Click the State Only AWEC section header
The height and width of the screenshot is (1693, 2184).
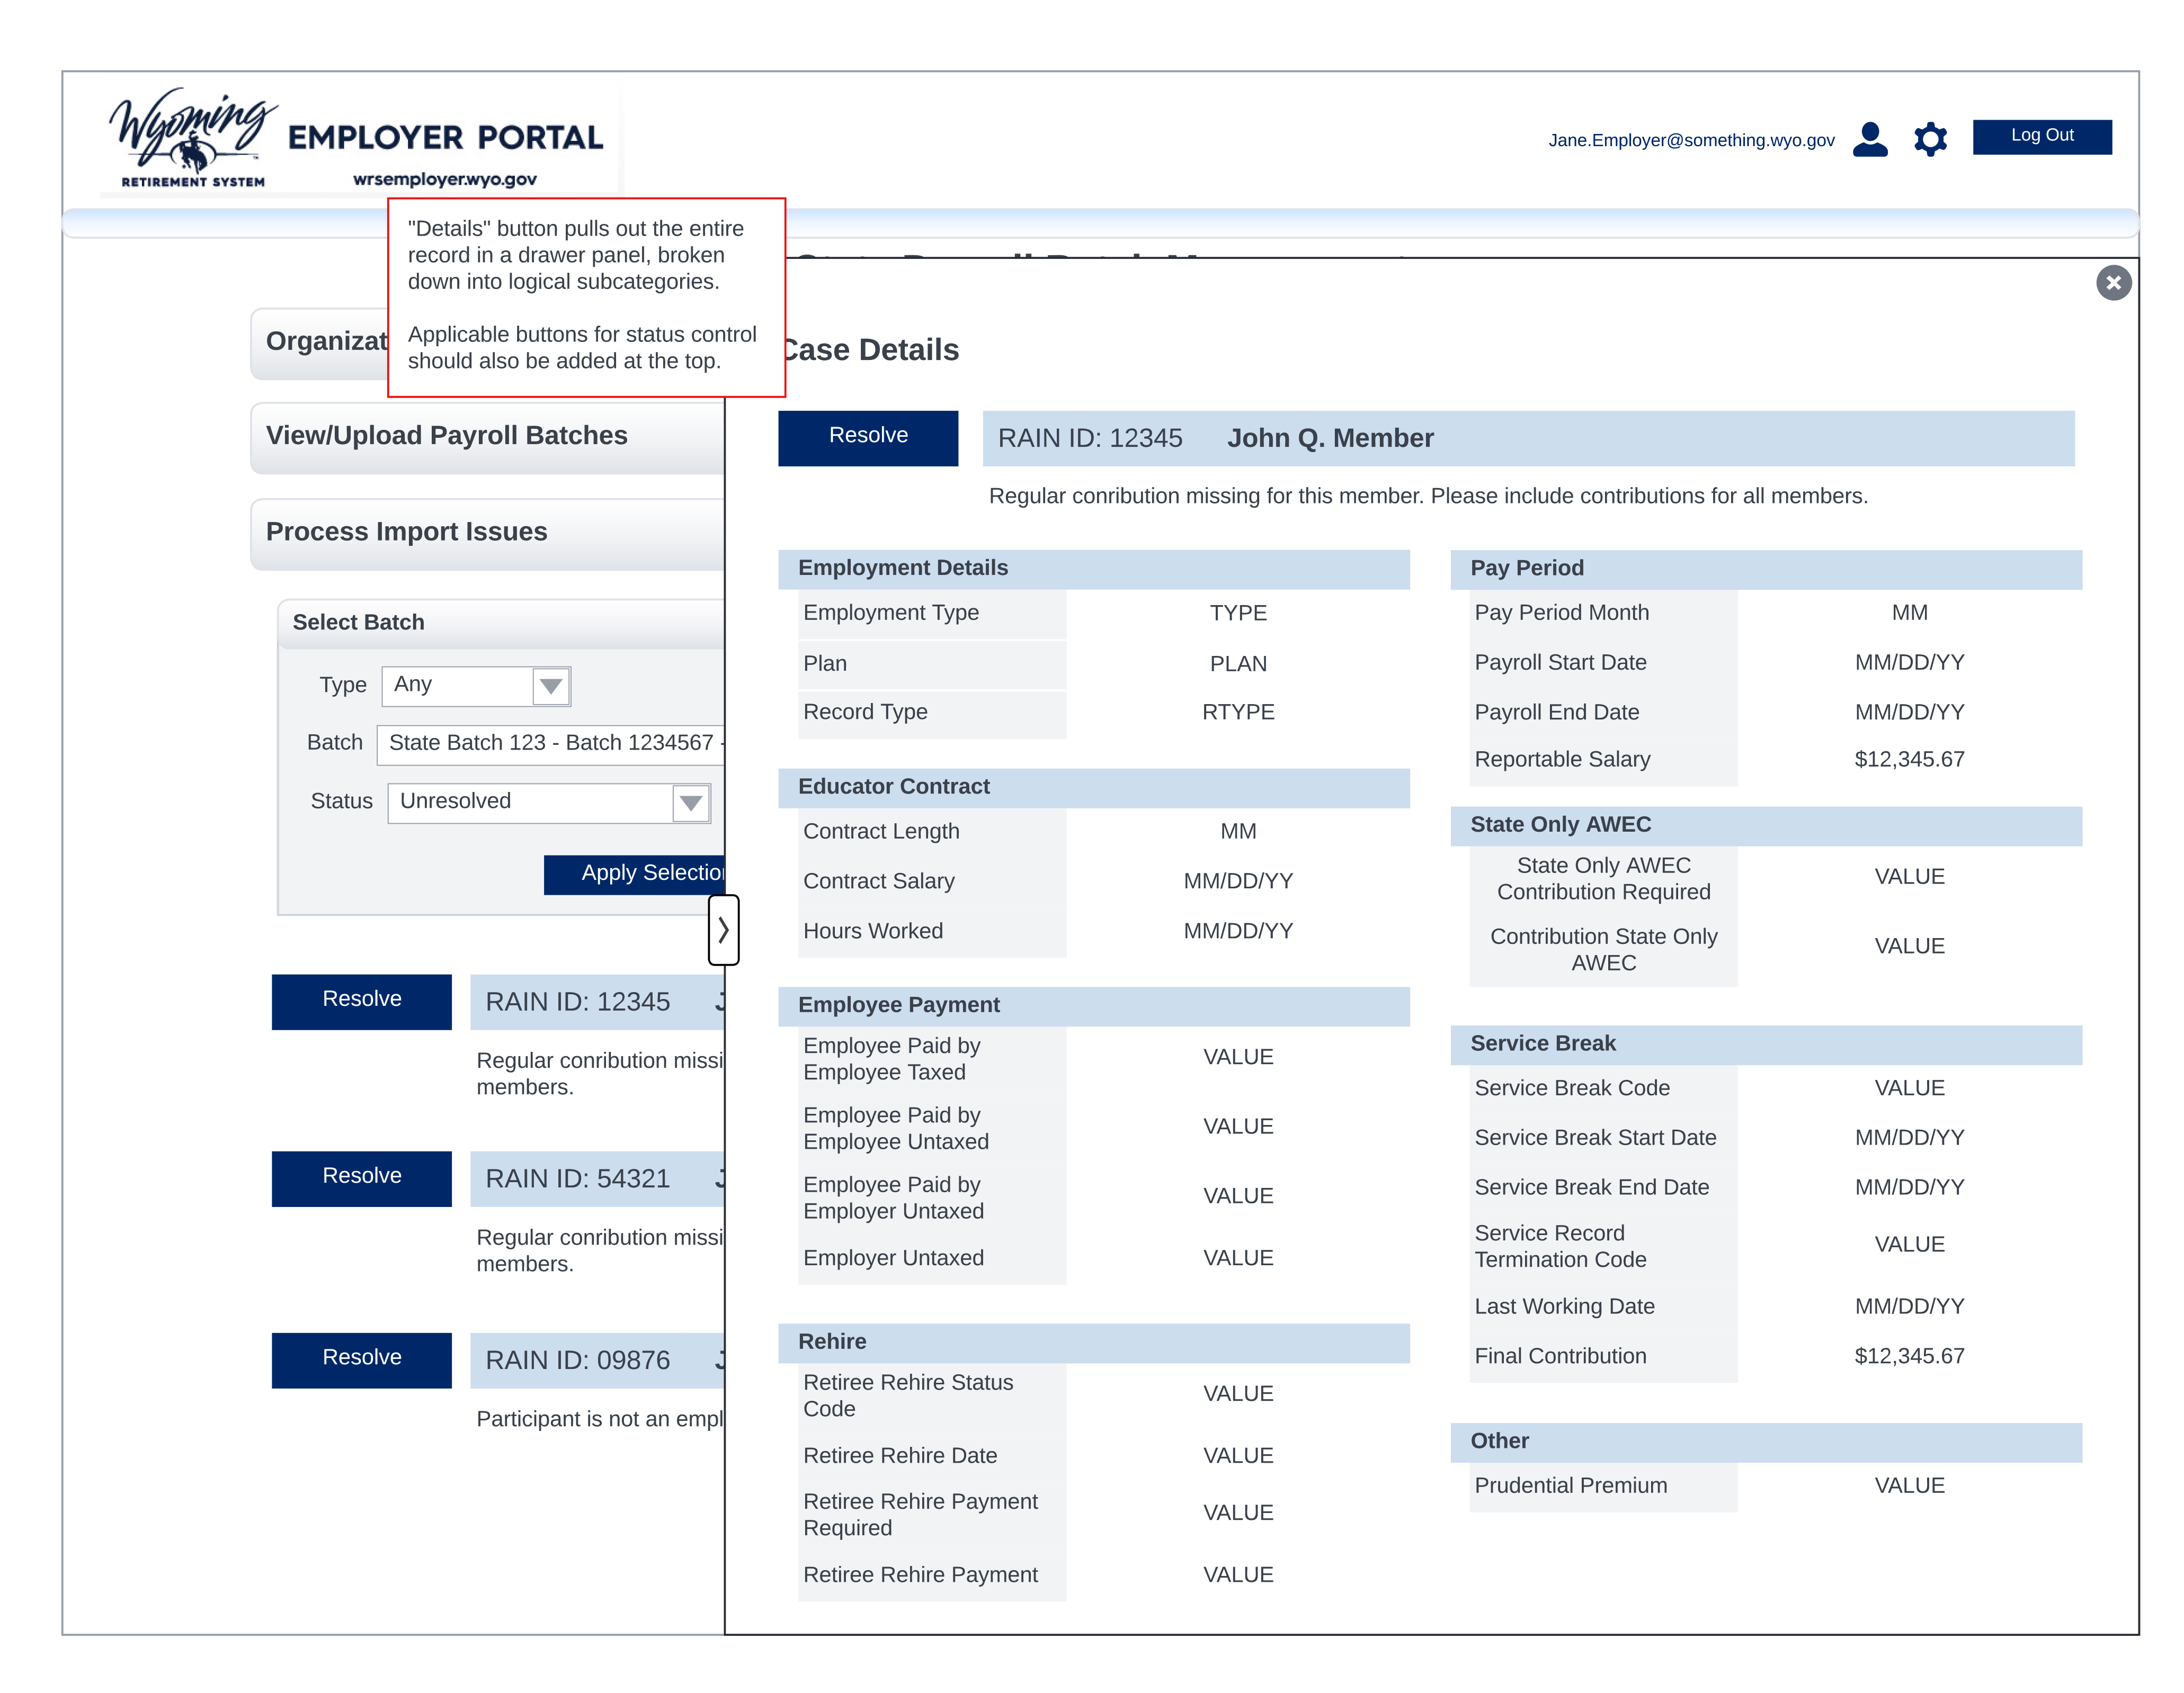(x=1765, y=825)
